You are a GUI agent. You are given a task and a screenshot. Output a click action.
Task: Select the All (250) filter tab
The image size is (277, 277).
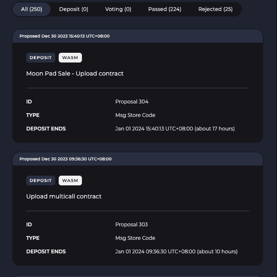(32, 9)
